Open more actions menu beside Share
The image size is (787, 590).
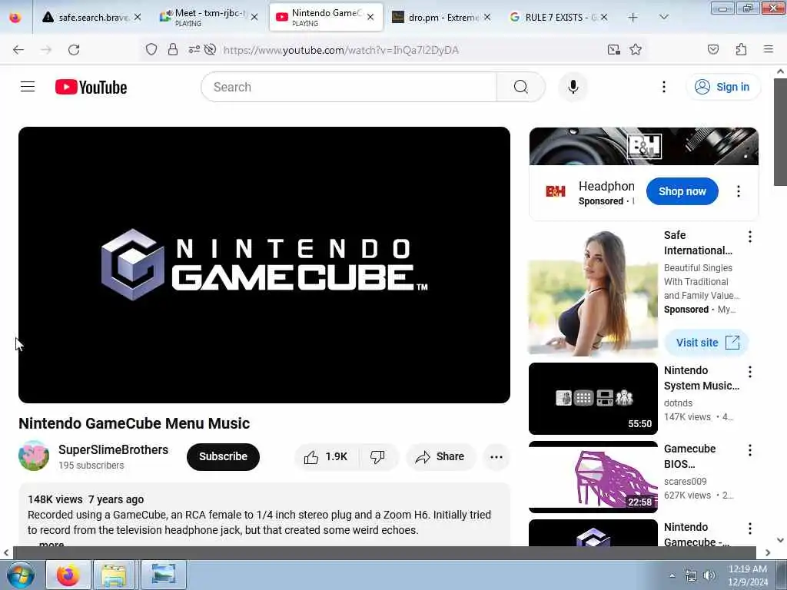tap(496, 456)
